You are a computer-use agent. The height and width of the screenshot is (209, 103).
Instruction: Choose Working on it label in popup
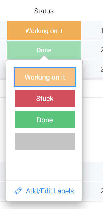tap(45, 77)
